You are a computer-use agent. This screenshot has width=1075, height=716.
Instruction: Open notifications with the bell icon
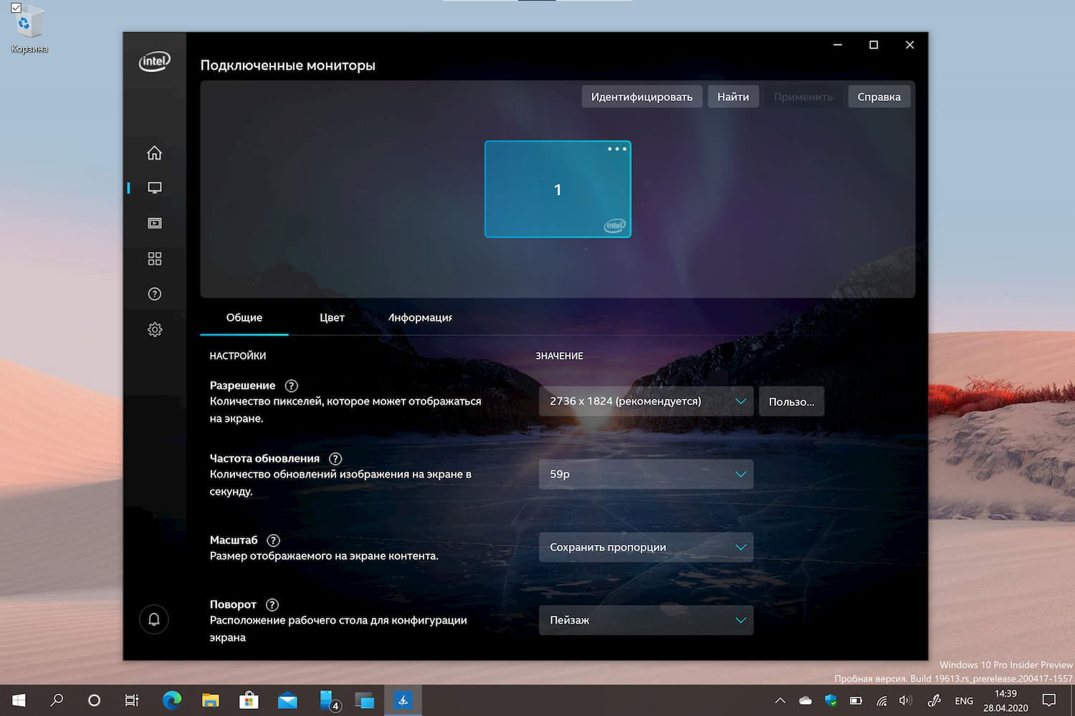point(154,619)
